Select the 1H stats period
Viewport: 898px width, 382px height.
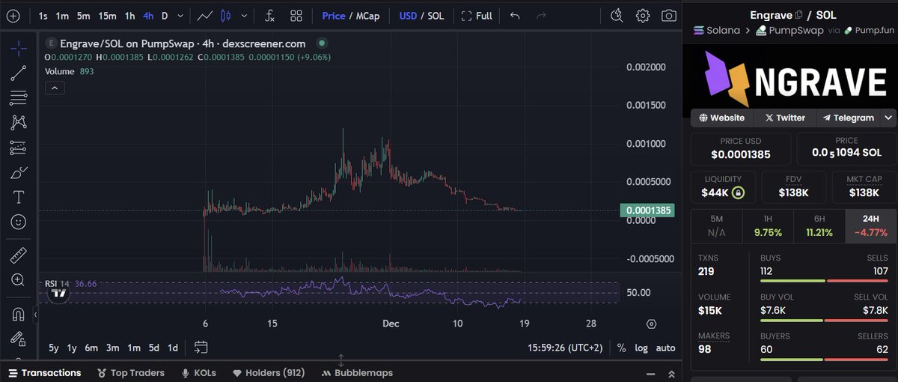tap(767, 226)
